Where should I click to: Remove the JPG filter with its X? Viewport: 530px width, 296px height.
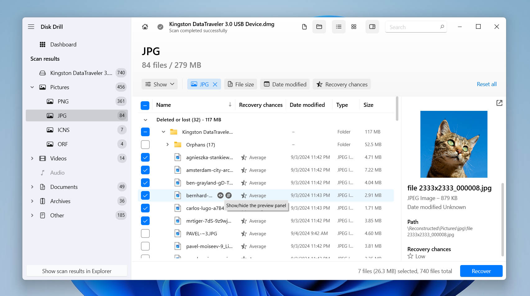pyautogui.click(x=215, y=84)
